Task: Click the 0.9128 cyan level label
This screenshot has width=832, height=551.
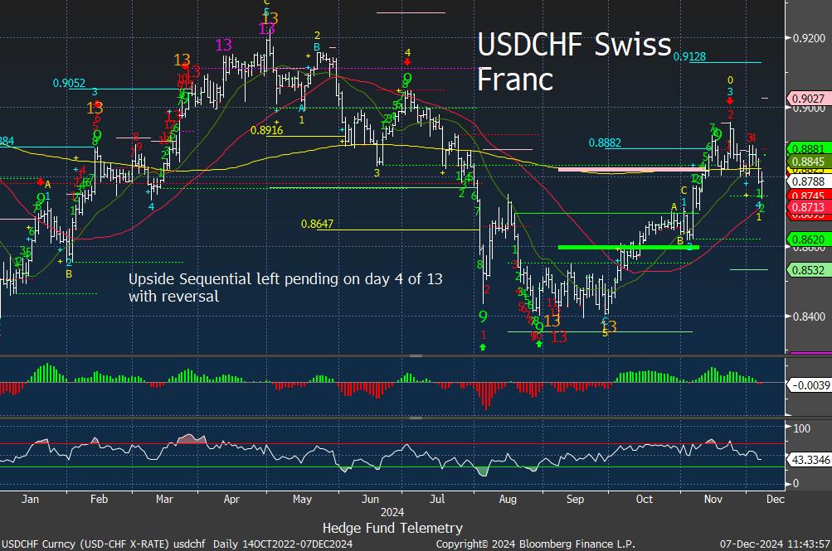Action: pos(690,56)
